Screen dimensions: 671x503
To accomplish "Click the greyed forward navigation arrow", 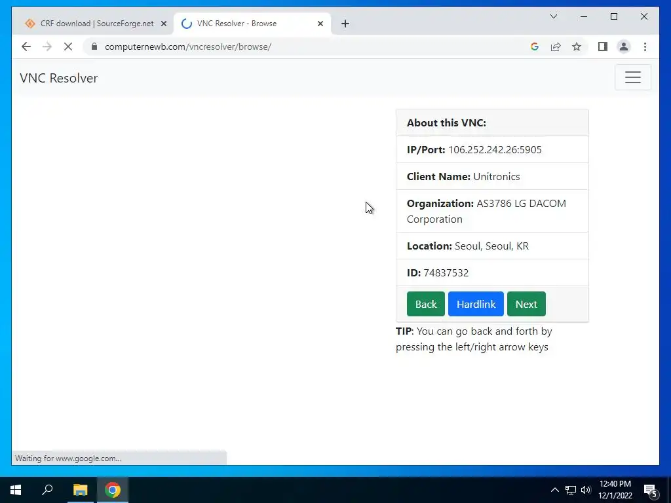I will coord(47,47).
